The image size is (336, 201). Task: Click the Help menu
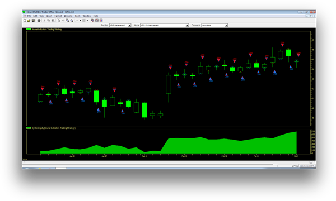pos(96,16)
